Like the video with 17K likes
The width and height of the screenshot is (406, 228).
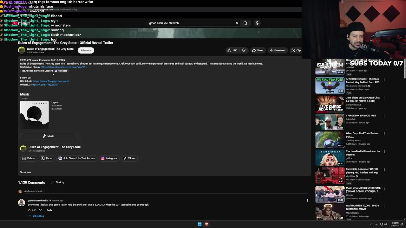[x=232, y=50]
